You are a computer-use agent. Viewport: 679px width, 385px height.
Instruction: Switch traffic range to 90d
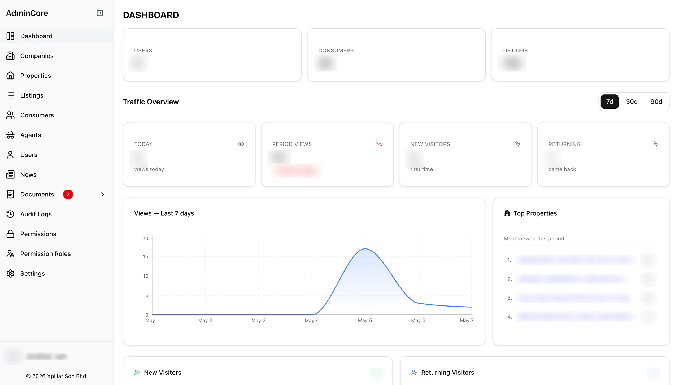click(x=656, y=102)
